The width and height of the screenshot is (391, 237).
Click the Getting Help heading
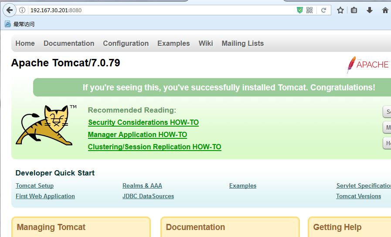pos(337,227)
